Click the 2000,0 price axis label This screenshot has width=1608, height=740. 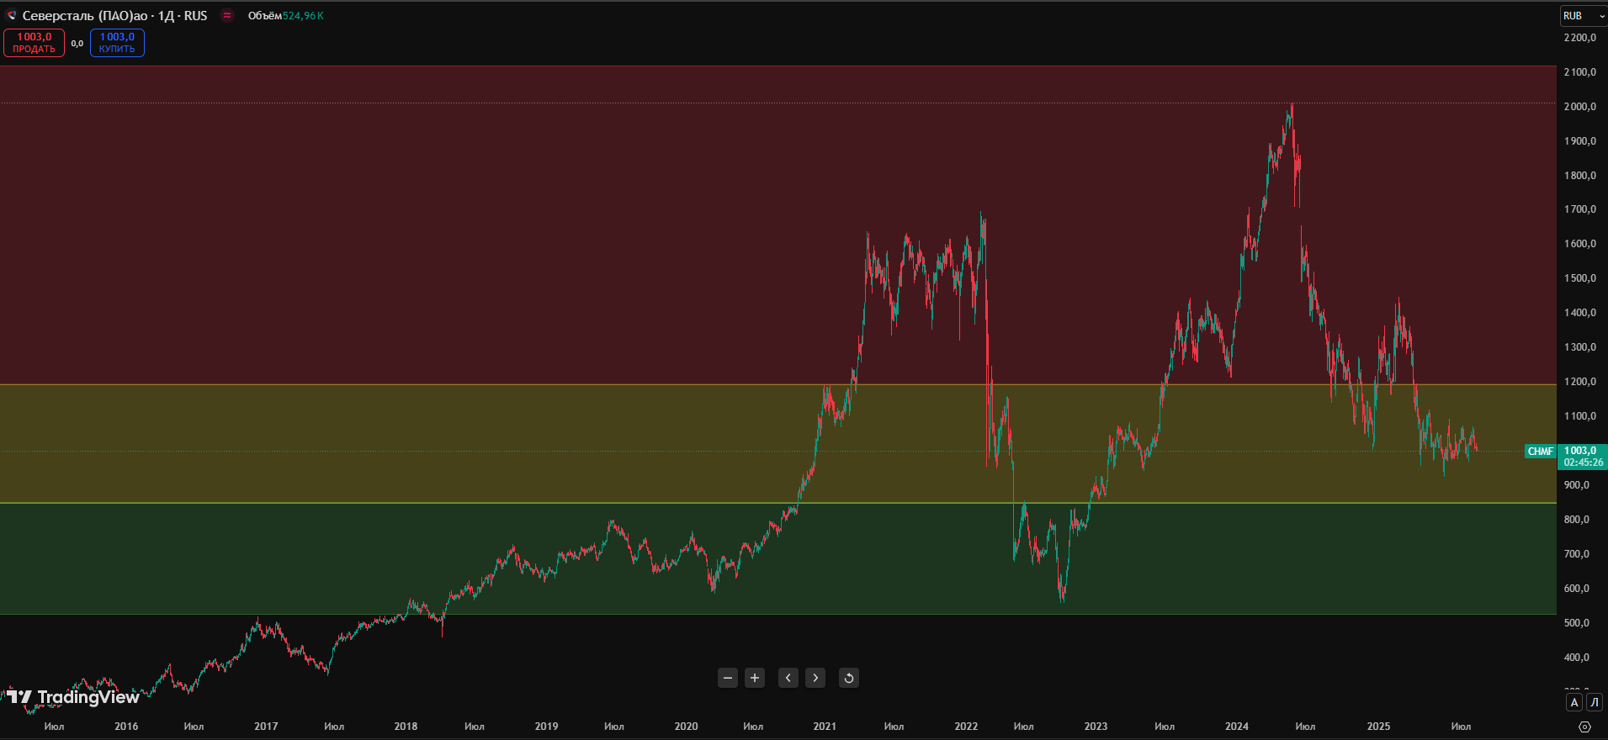(x=1579, y=107)
